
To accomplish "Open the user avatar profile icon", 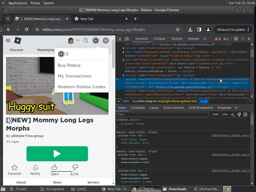I will [x=71, y=40].
